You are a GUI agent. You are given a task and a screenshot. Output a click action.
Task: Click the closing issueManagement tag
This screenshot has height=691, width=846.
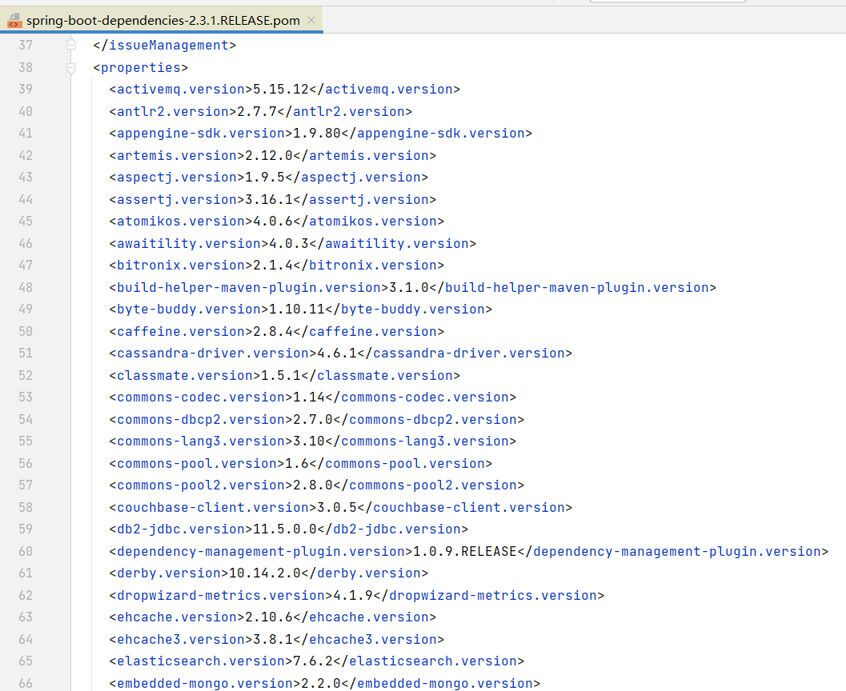tap(165, 46)
